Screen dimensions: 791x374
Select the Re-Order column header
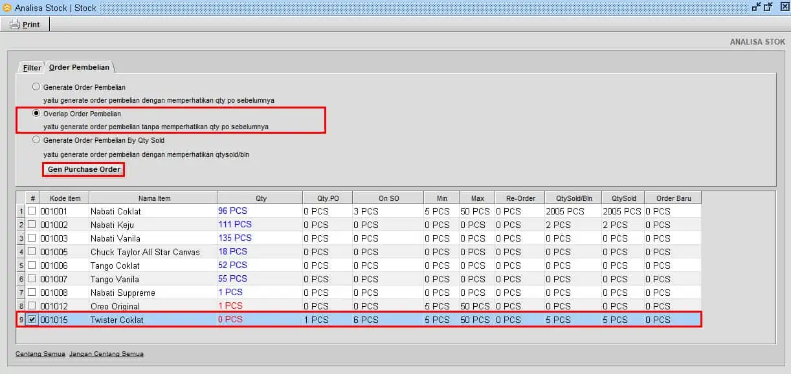coord(520,198)
